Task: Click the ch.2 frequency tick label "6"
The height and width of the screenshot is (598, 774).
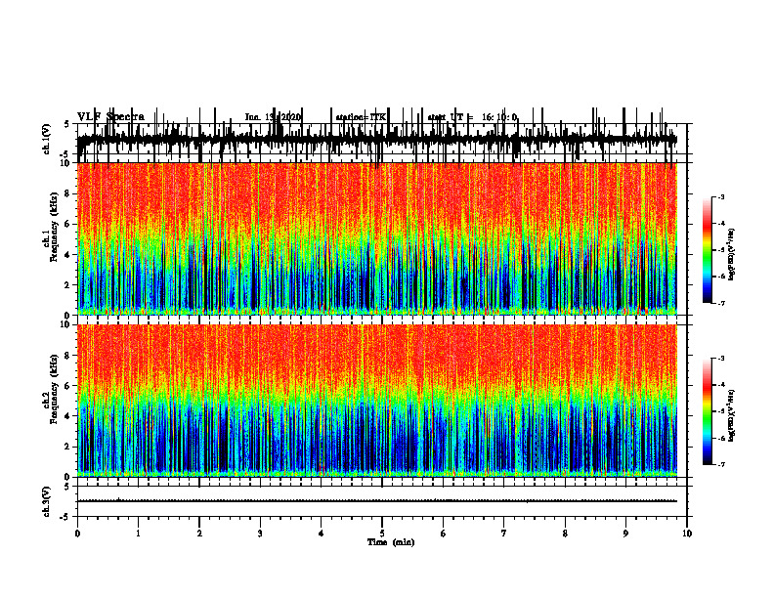Action: pos(67,386)
